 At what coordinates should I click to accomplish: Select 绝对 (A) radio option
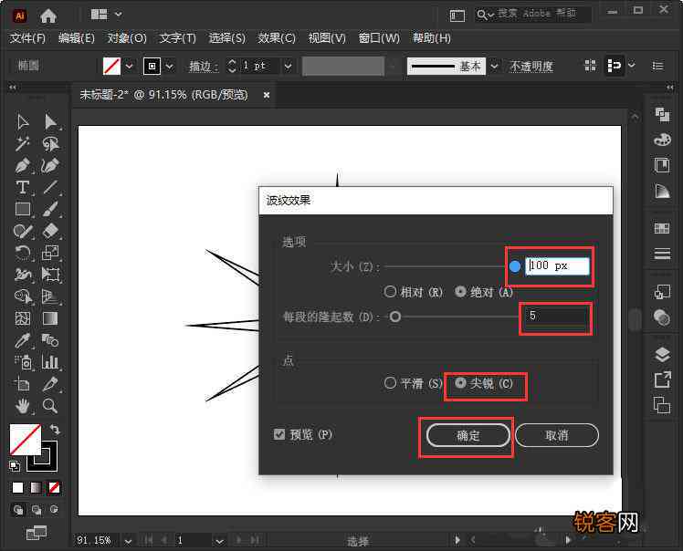[x=484, y=292]
